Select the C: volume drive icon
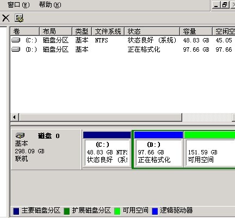 pos(16,40)
